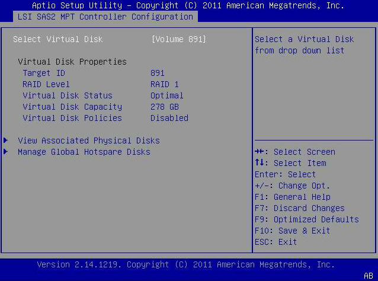Select the 'Select Virtual Disk' label
Image resolution: width=378 pixels, height=281 pixels.
point(58,39)
